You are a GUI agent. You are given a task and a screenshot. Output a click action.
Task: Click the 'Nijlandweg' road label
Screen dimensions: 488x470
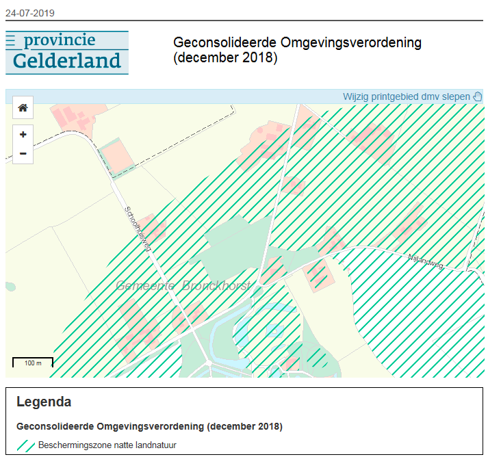(x=426, y=261)
